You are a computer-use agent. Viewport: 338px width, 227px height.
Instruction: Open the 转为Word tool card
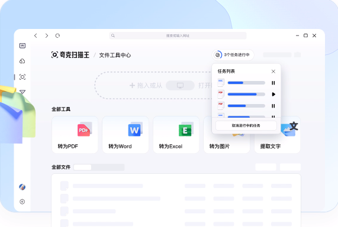125,135
